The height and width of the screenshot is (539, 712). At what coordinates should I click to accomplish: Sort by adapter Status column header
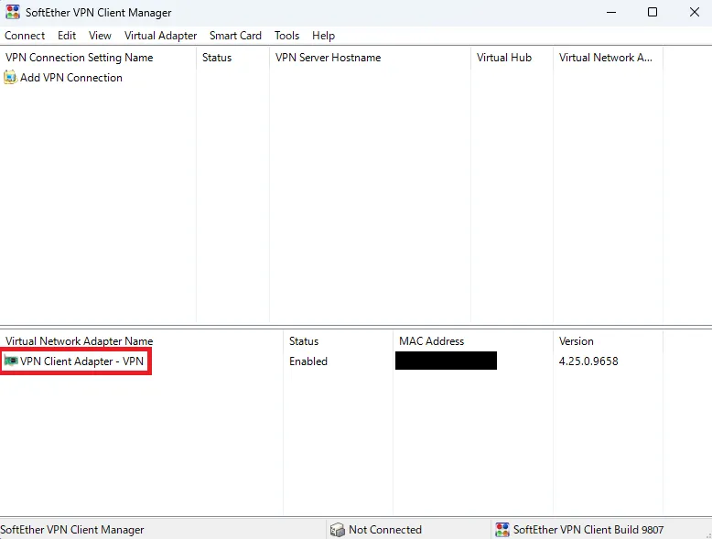click(339, 341)
